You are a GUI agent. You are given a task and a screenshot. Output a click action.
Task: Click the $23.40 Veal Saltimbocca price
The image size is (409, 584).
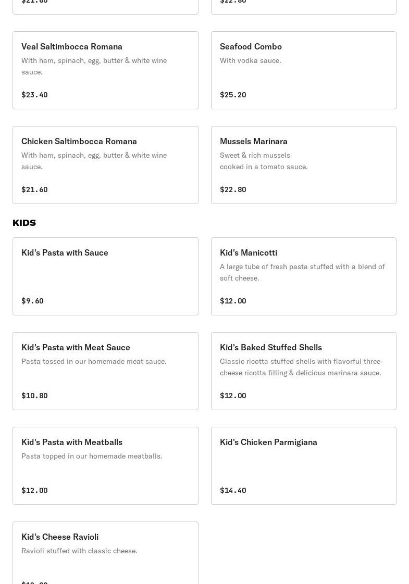pos(34,95)
